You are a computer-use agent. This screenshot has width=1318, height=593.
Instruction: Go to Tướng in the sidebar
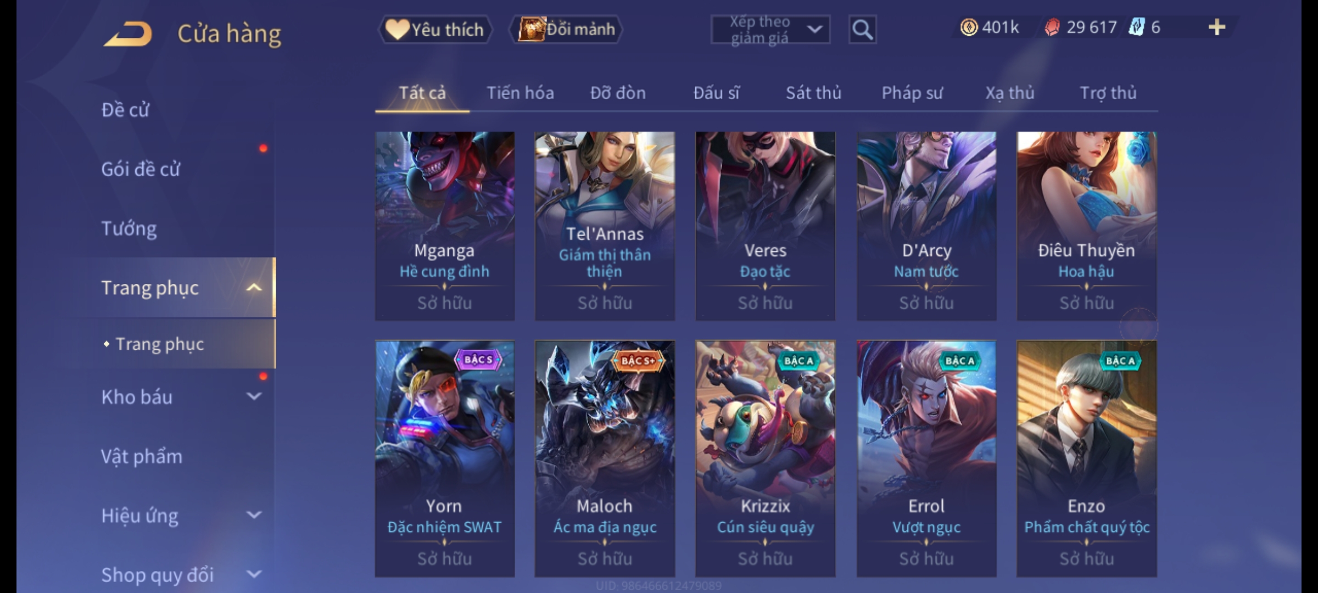[129, 228]
